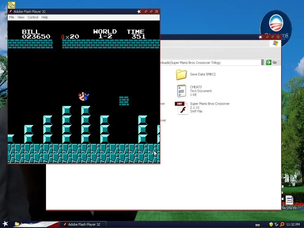Screen dimensions: 304x228
Task: Click the Go button beside the address bar
Action: tap(271, 62)
